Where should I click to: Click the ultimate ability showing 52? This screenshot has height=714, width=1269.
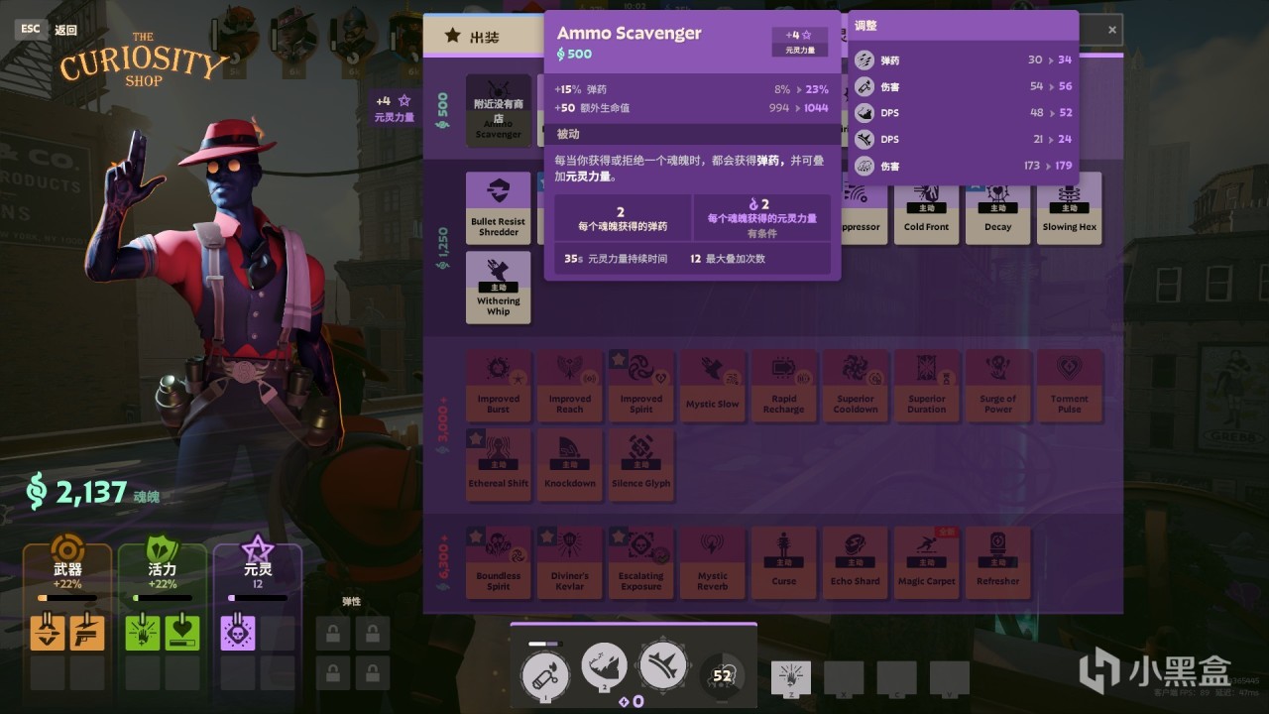click(x=722, y=675)
